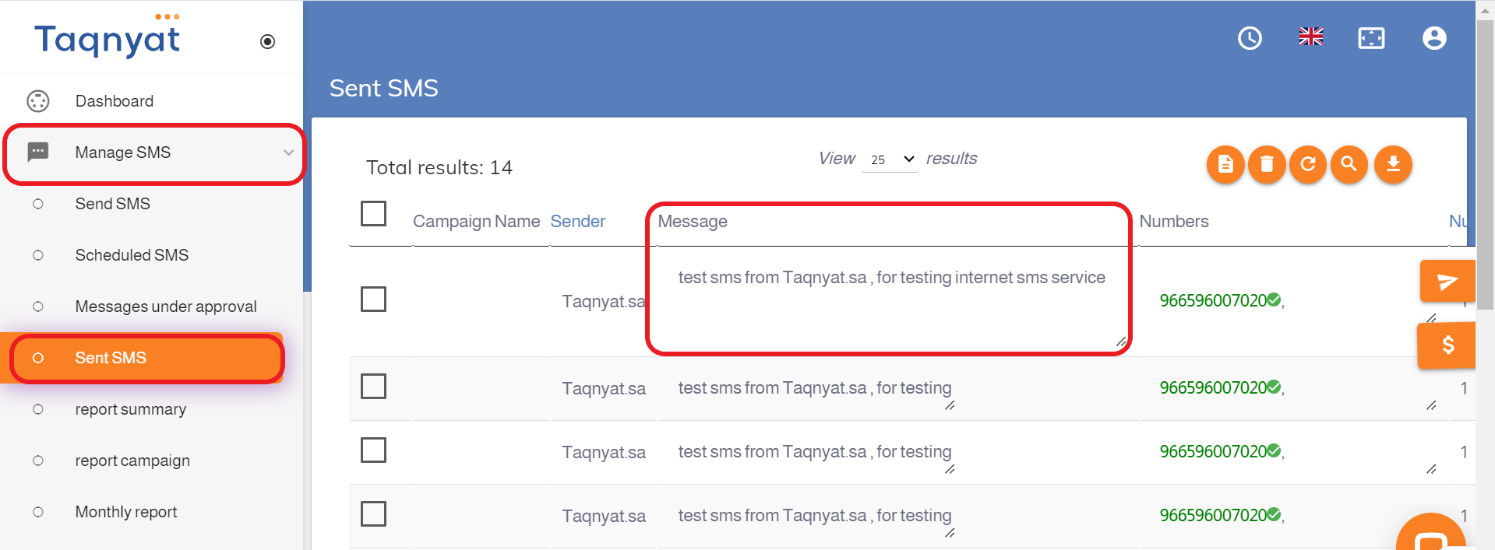Click the Monthly report circle bullet
The height and width of the screenshot is (550, 1495).
click(x=38, y=512)
